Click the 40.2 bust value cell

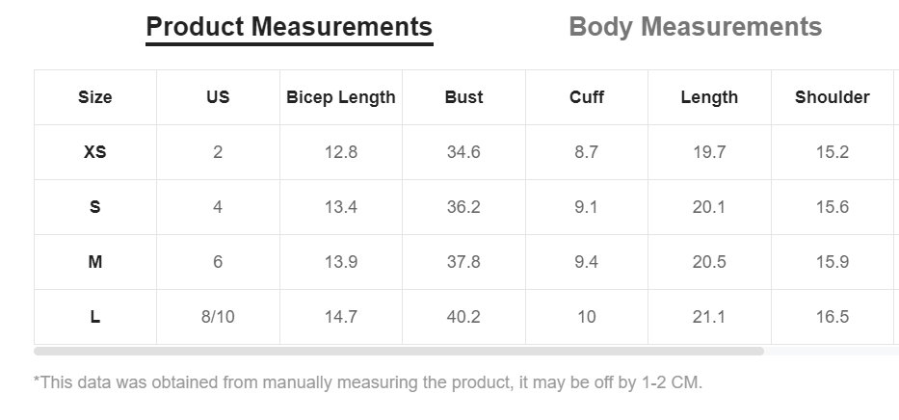[x=463, y=317]
